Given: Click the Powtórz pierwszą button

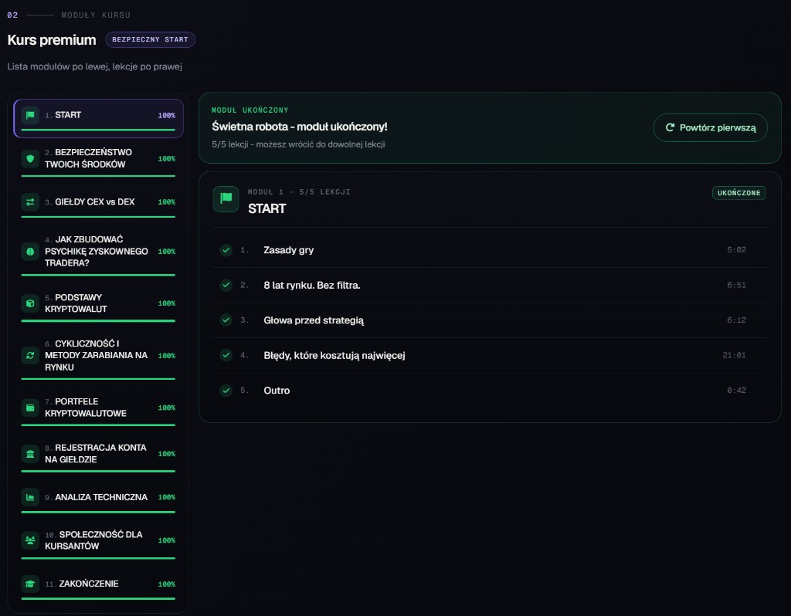Looking at the screenshot, I should click(711, 127).
